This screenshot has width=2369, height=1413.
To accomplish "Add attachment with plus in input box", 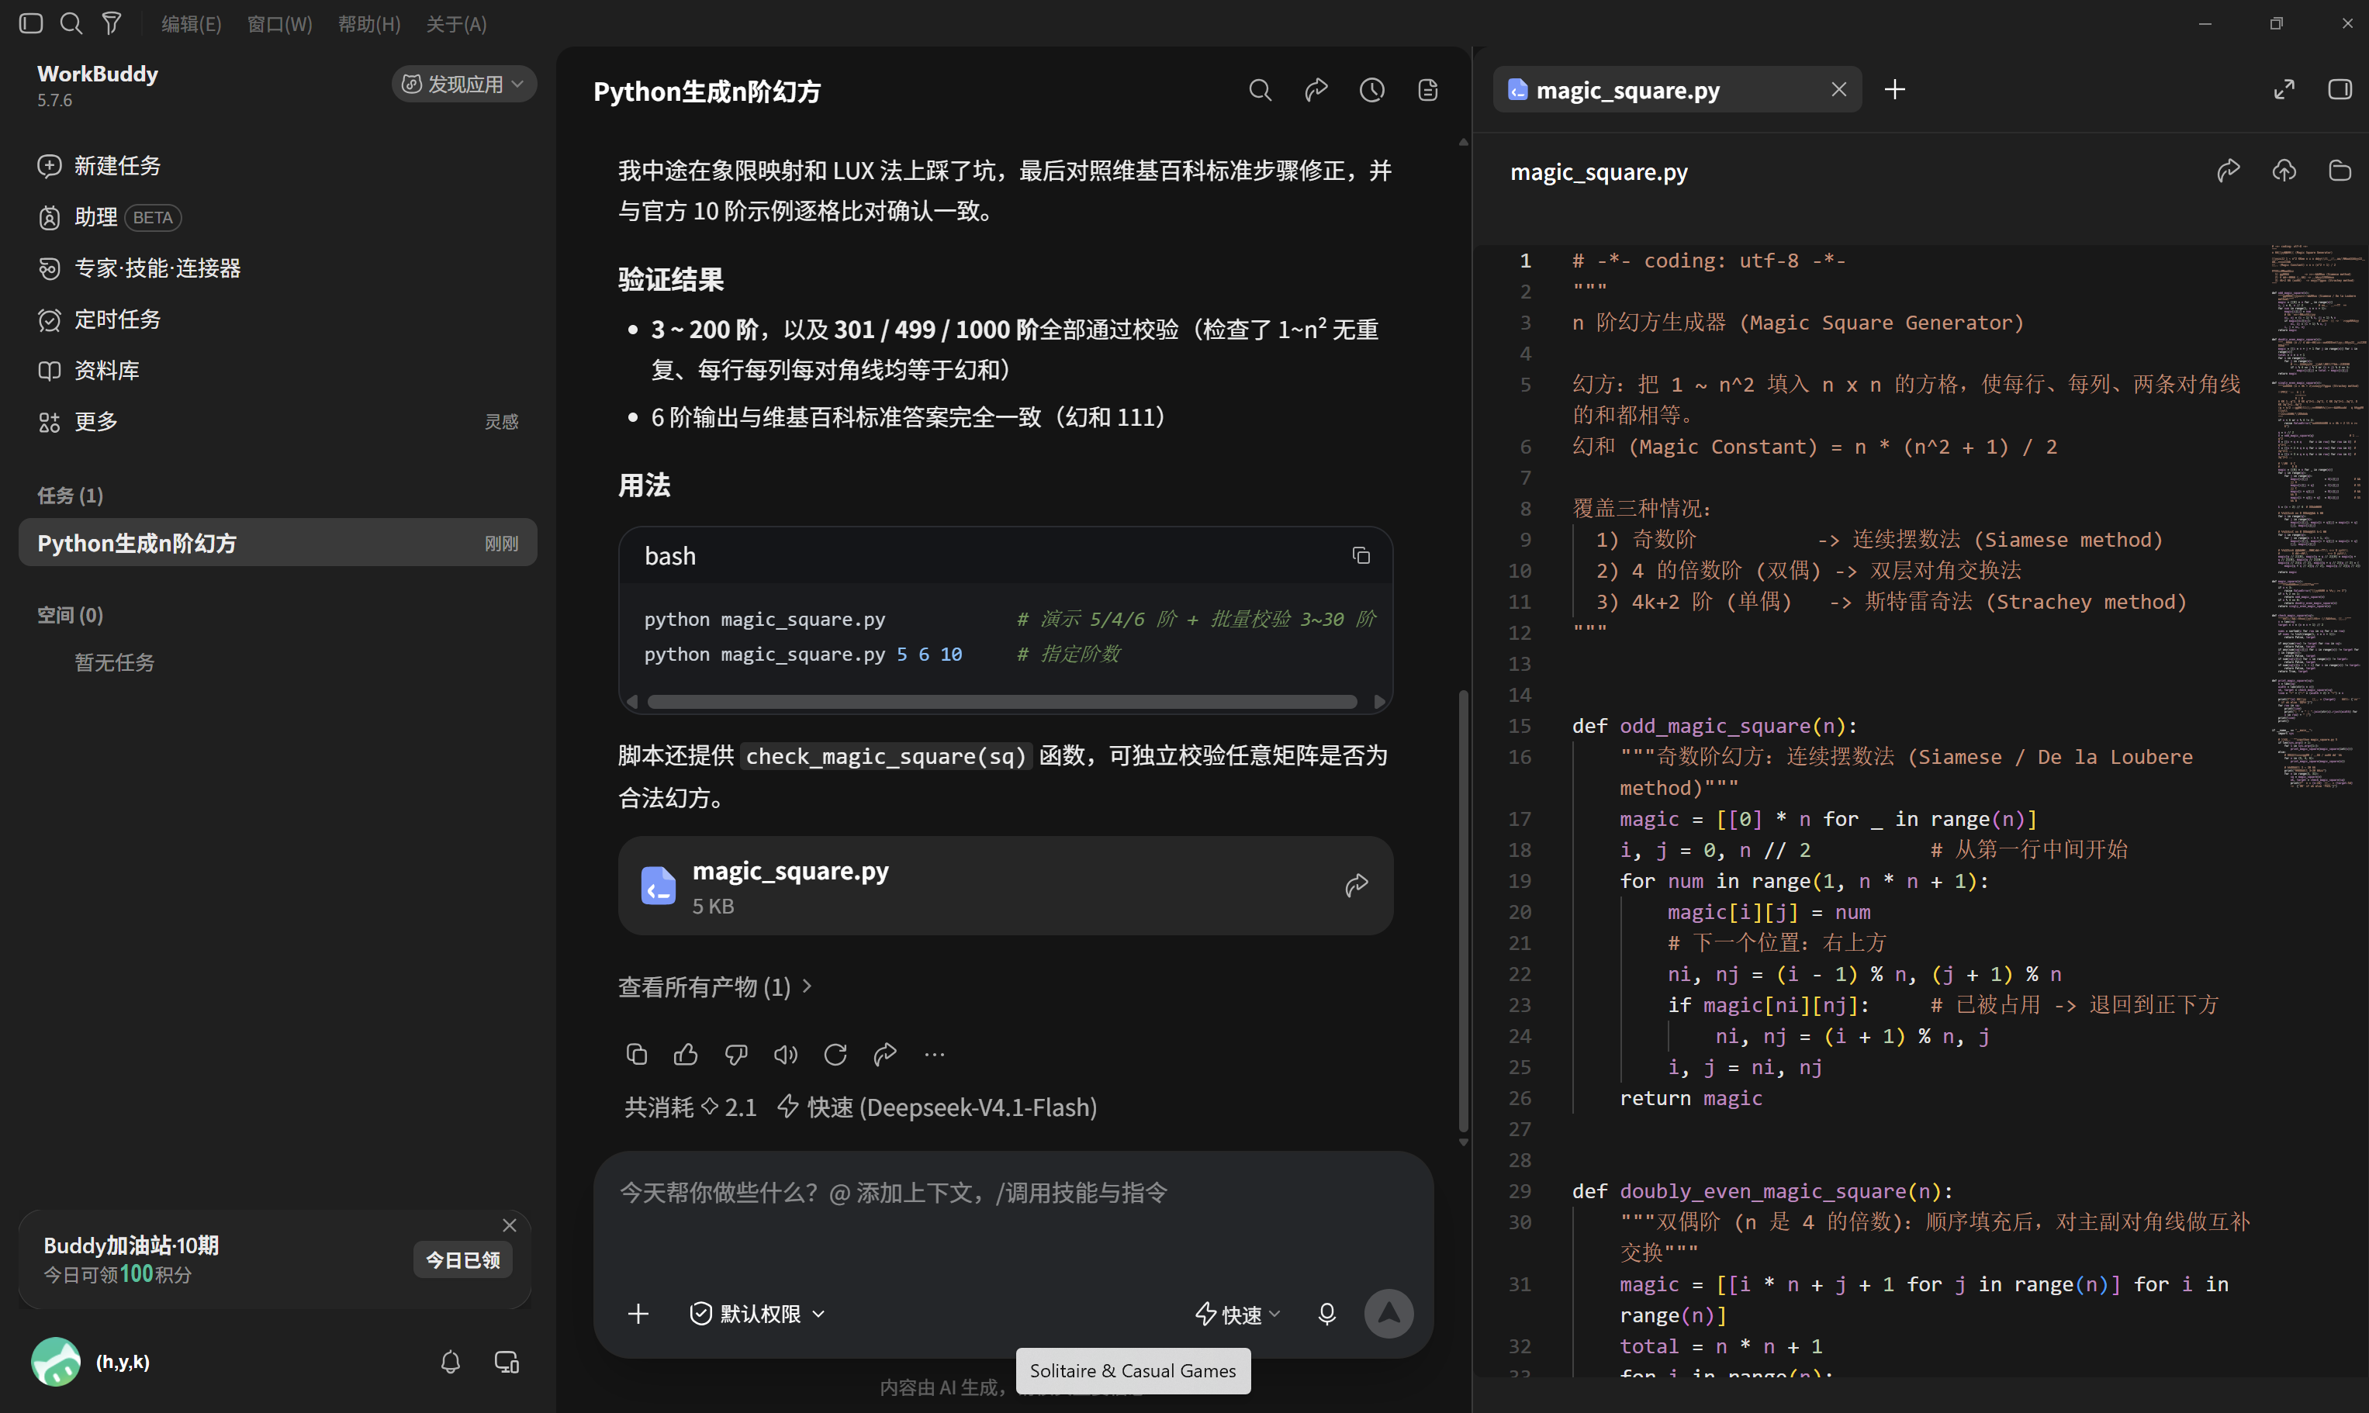I will coord(638,1314).
